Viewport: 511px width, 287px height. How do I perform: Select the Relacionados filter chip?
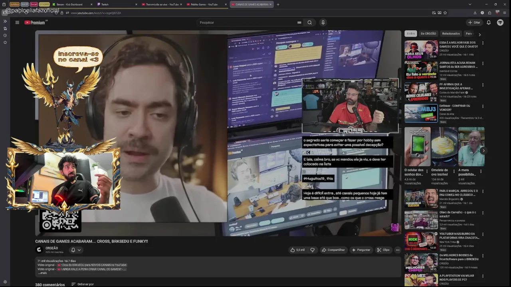coord(451,33)
